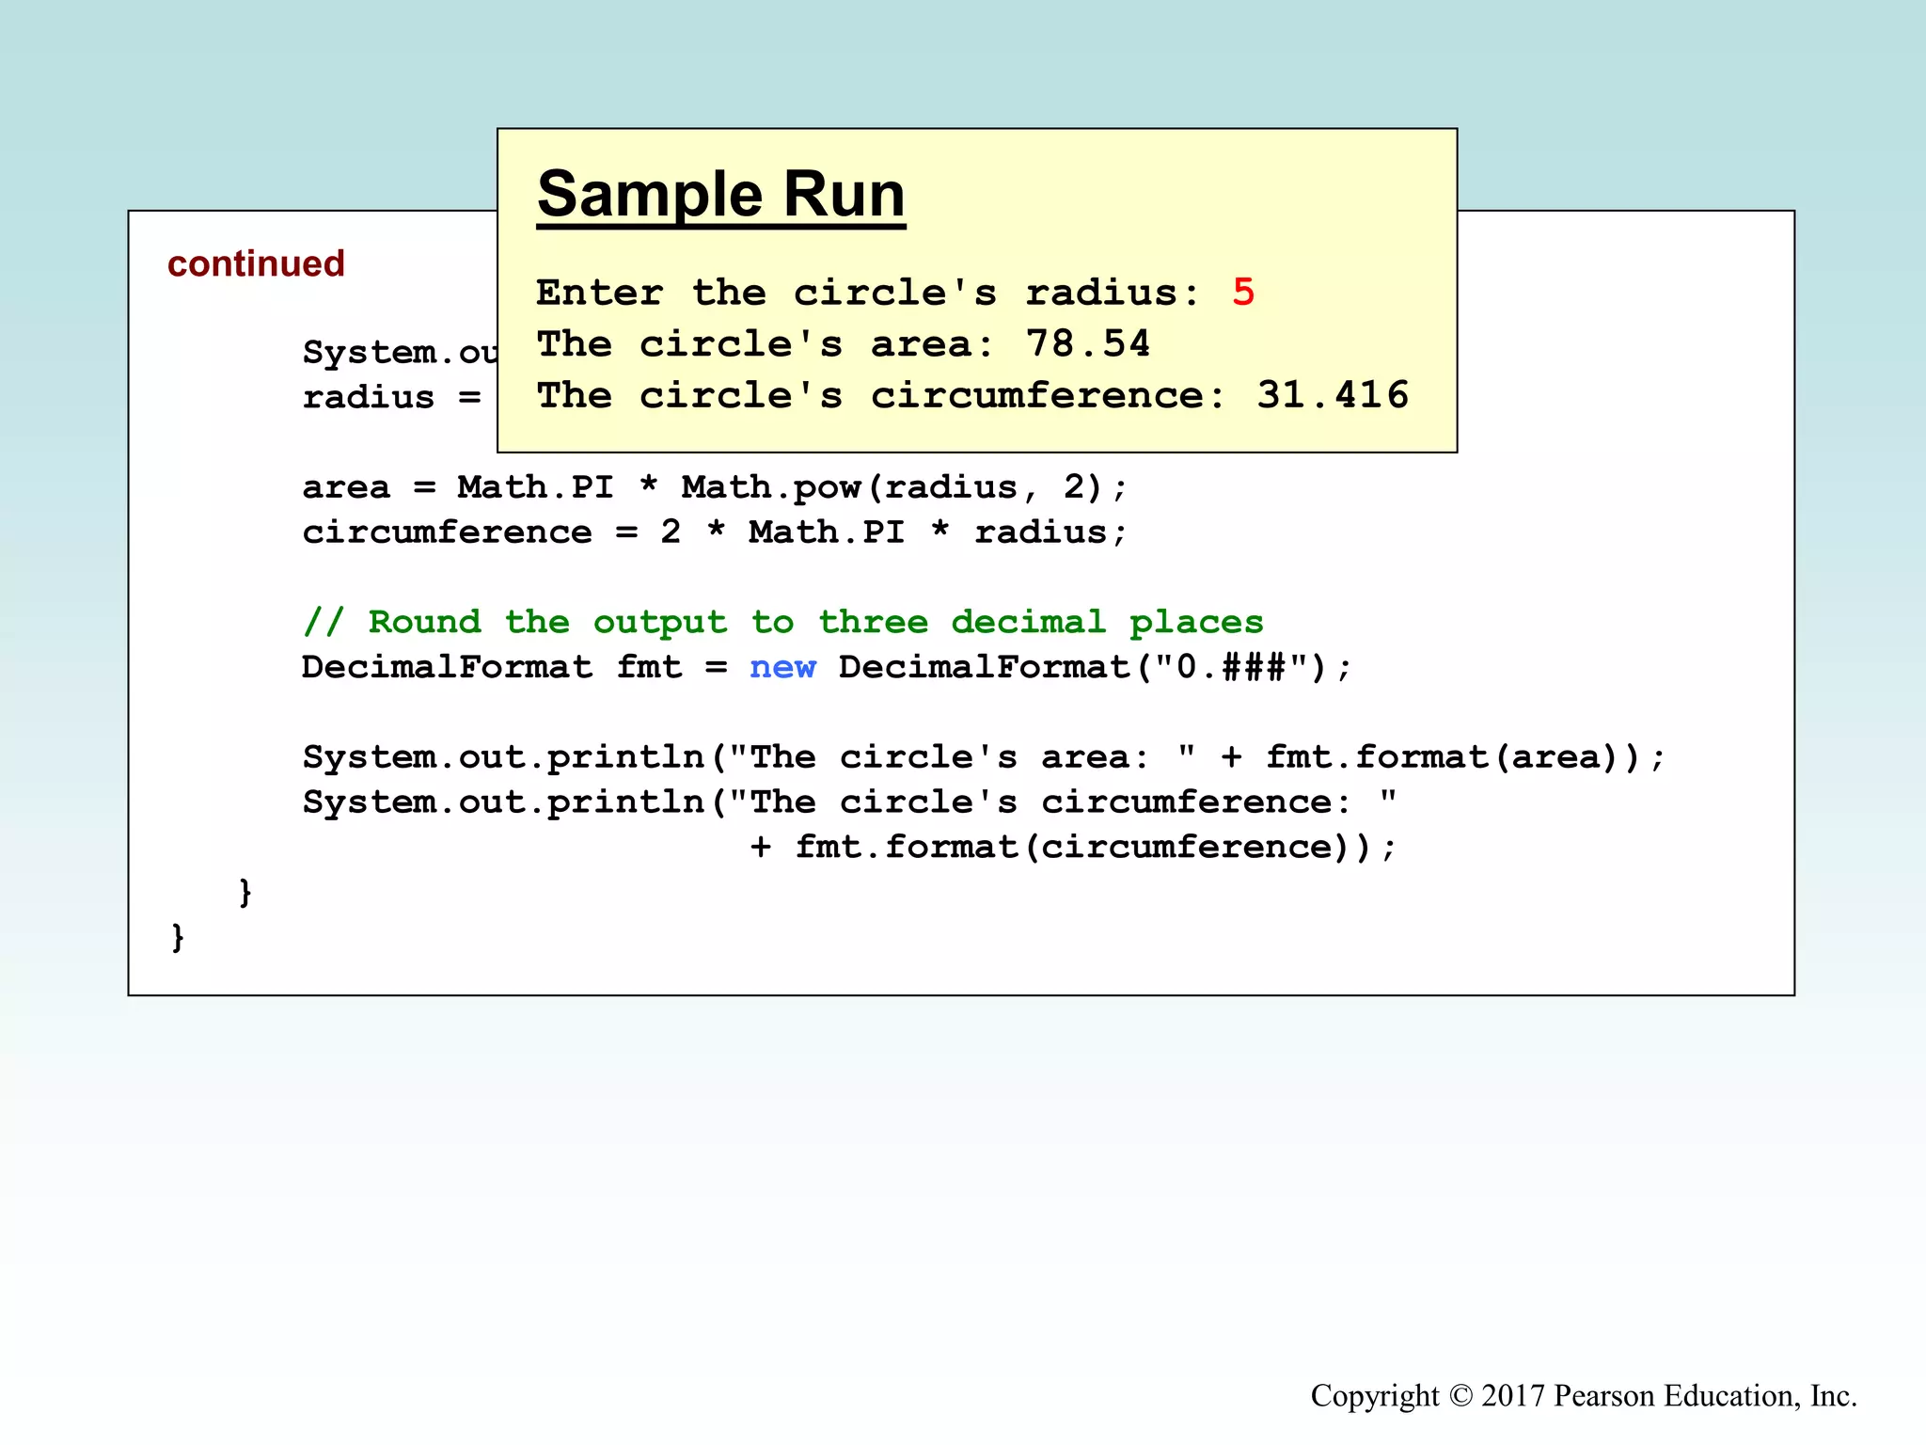Click the inner closing brace
This screenshot has width=1926, height=1445.
tap(245, 891)
